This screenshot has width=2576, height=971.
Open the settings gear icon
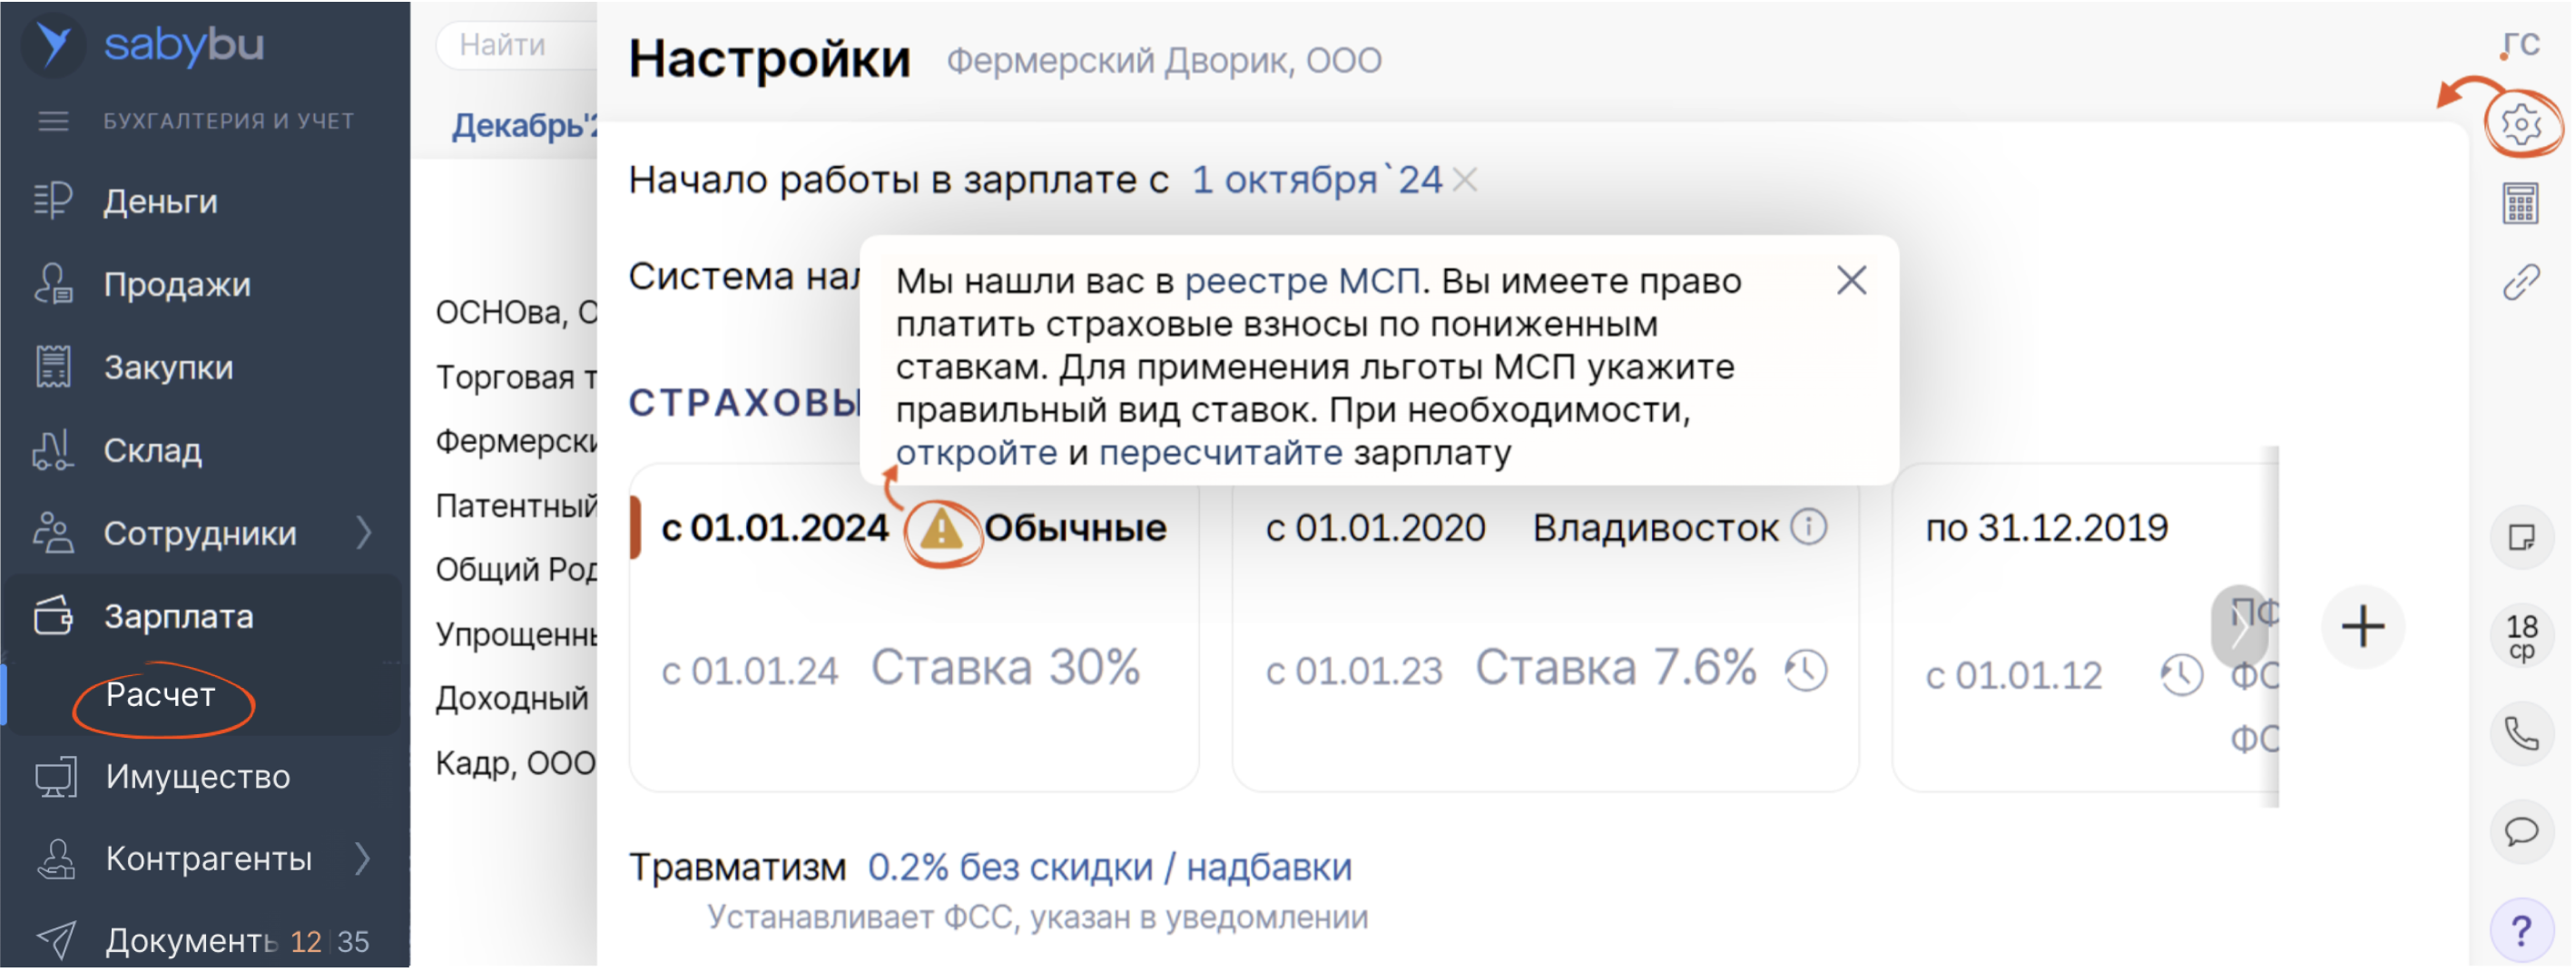(2521, 124)
